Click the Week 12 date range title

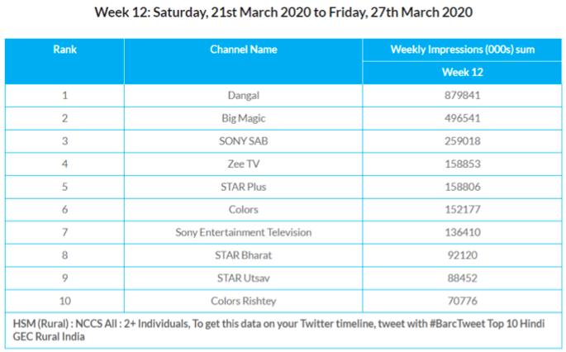point(283,12)
